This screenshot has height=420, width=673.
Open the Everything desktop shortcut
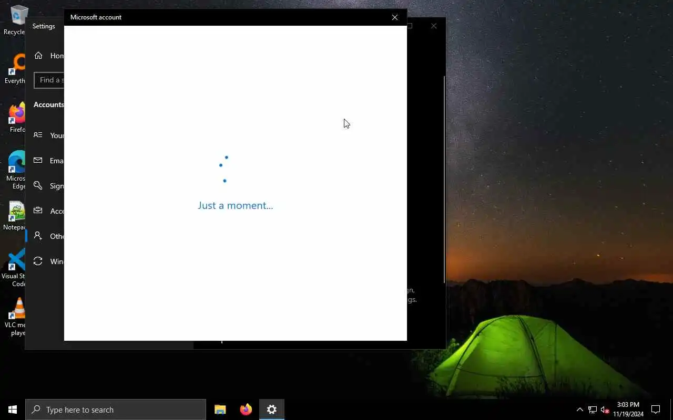tap(16, 69)
